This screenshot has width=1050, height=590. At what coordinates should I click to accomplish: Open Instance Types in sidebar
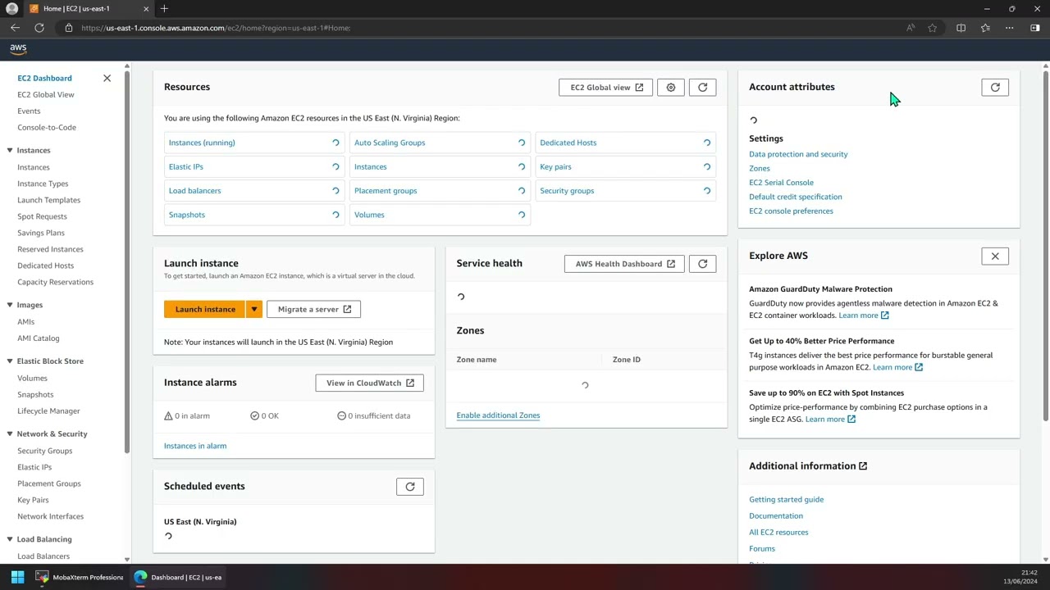(x=43, y=184)
